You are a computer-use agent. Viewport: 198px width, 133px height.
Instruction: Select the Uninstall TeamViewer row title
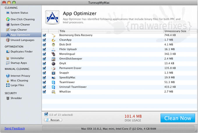[x=73, y=87]
